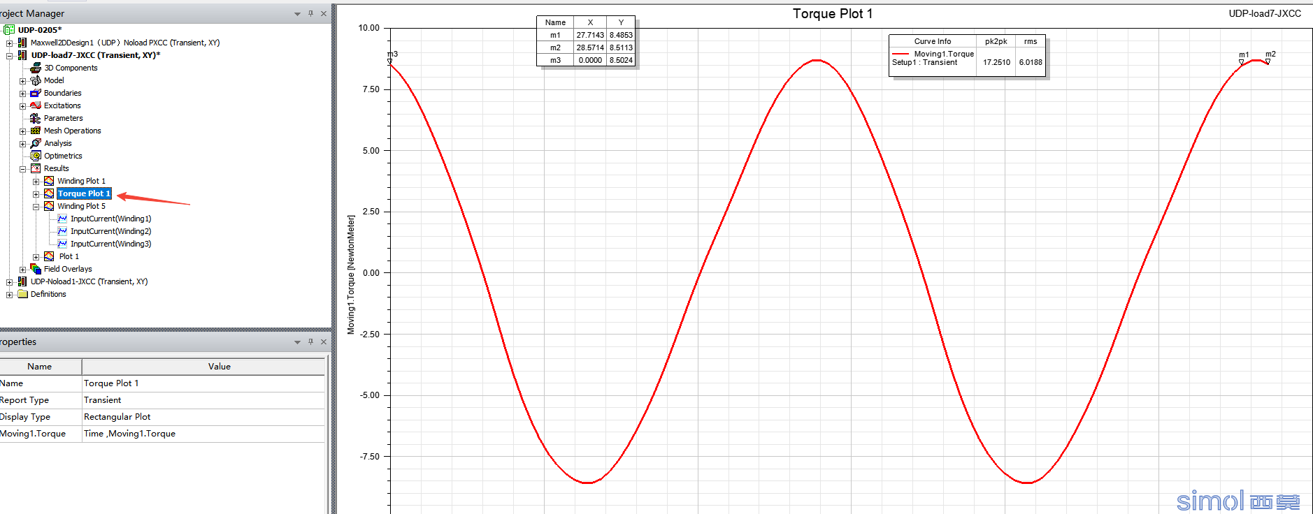Click the InputCurrent(Winding3) trace icon
This screenshot has width=1313, height=514.
point(62,244)
